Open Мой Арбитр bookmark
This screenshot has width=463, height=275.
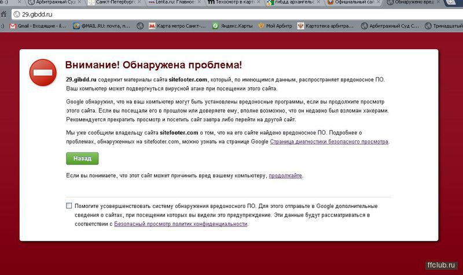275,26
